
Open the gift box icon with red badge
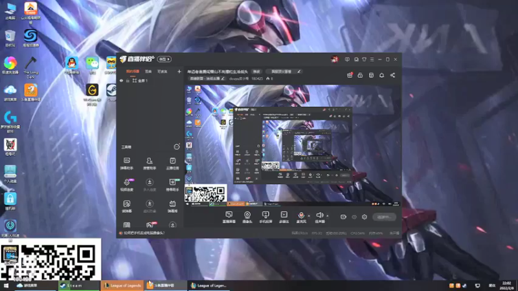click(350, 75)
